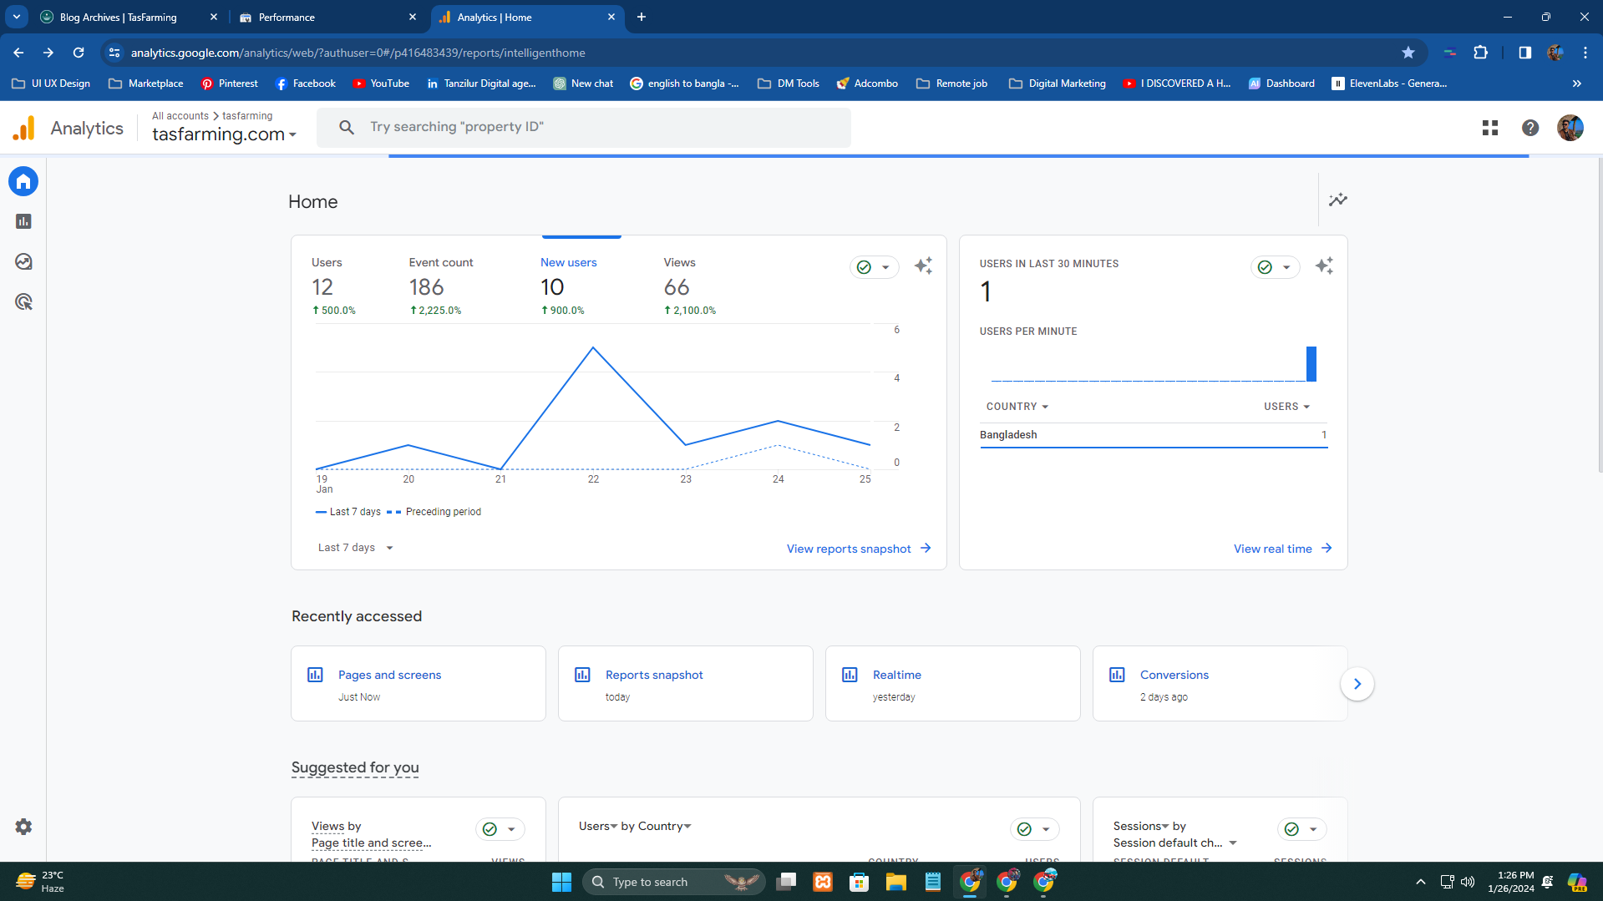
Task: Expand the Last 7 days date range dropdown
Action: coord(355,548)
